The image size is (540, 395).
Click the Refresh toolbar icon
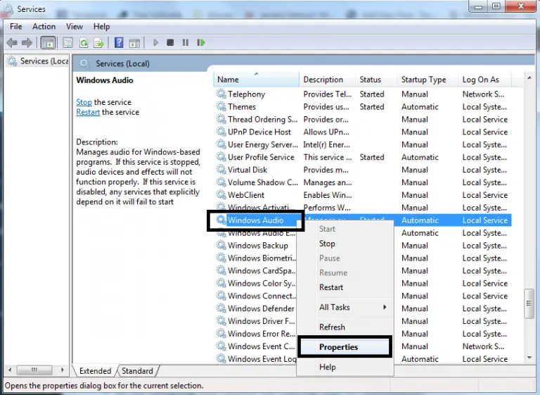point(84,43)
